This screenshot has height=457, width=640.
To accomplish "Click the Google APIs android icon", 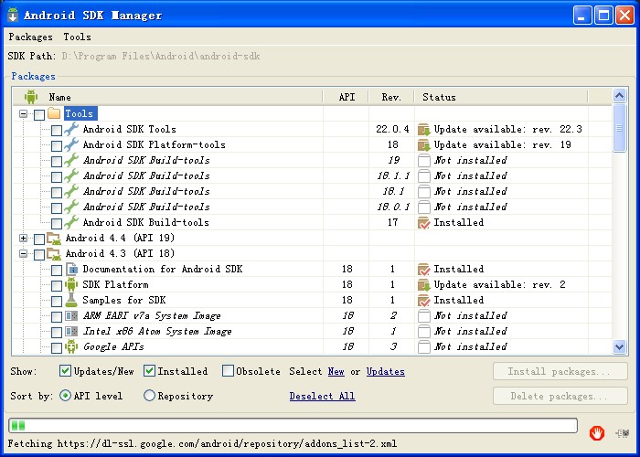I will 71,346.
